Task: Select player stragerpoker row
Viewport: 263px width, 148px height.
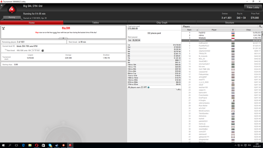Action: 221,139
